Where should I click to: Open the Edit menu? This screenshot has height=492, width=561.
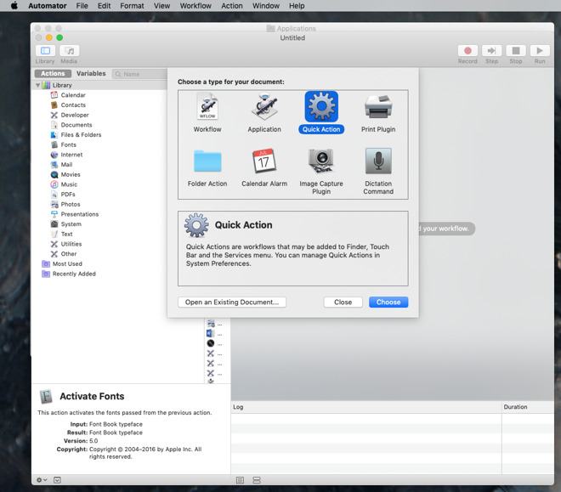pyautogui.click(x=104, y=6)
